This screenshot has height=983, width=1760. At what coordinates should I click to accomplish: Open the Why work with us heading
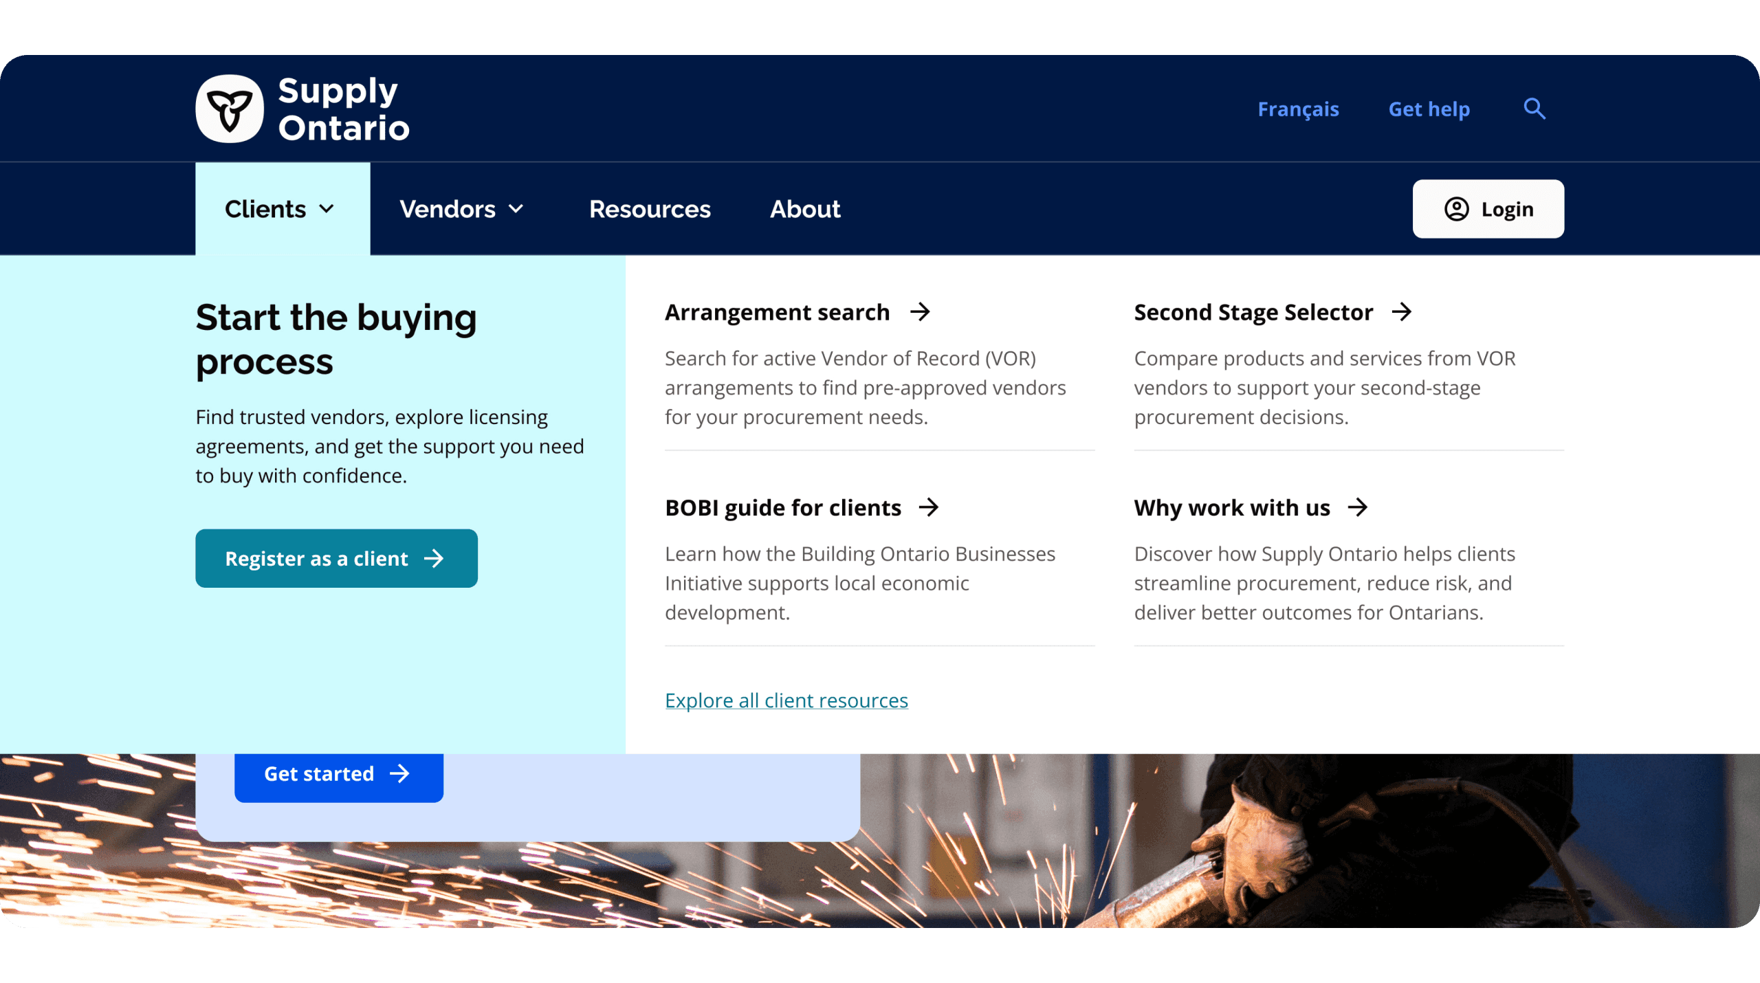(x=1231, y=507)
